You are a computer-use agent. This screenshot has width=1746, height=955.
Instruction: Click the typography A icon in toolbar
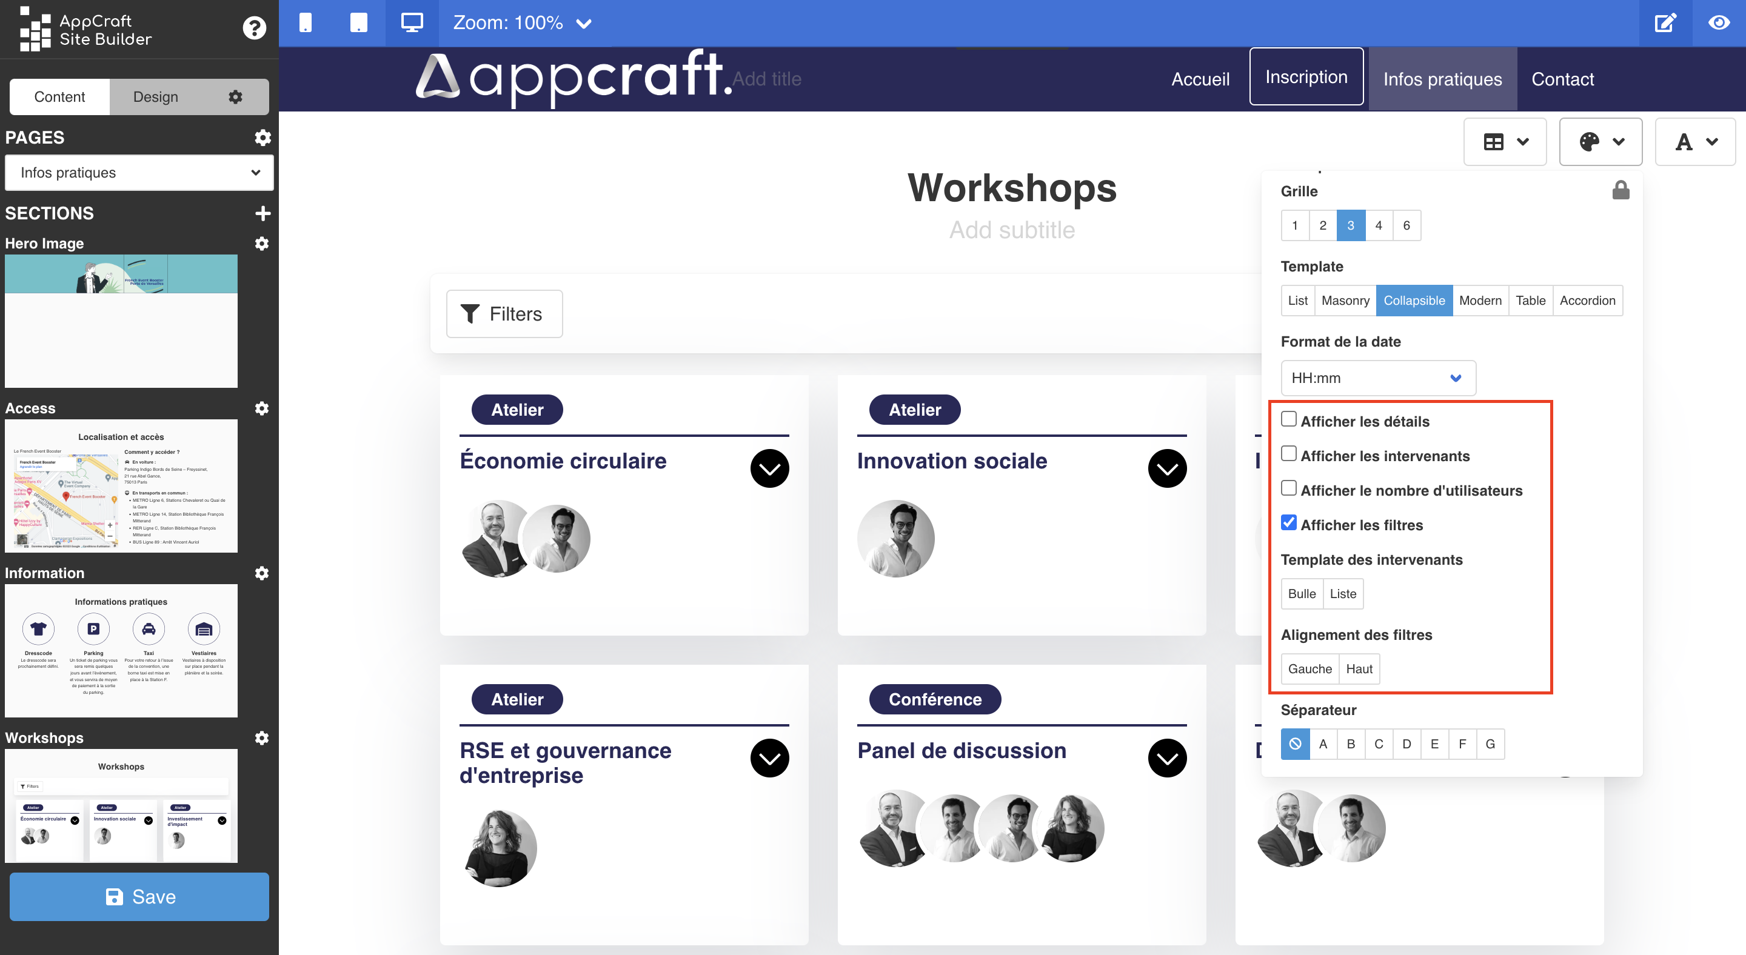pos(1694,142)
